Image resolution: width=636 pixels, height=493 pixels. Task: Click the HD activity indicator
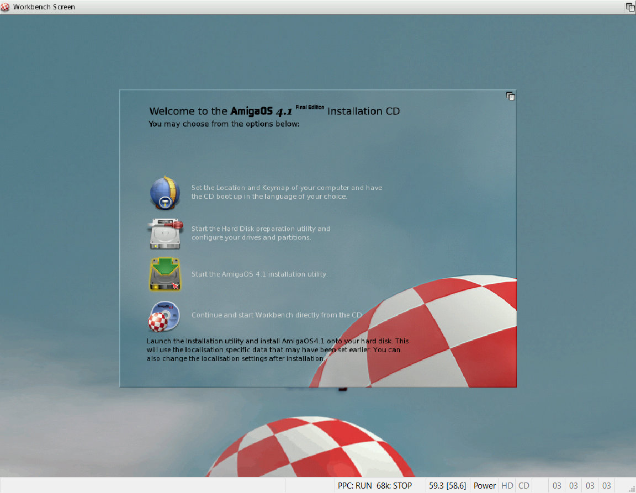point(507,485)
